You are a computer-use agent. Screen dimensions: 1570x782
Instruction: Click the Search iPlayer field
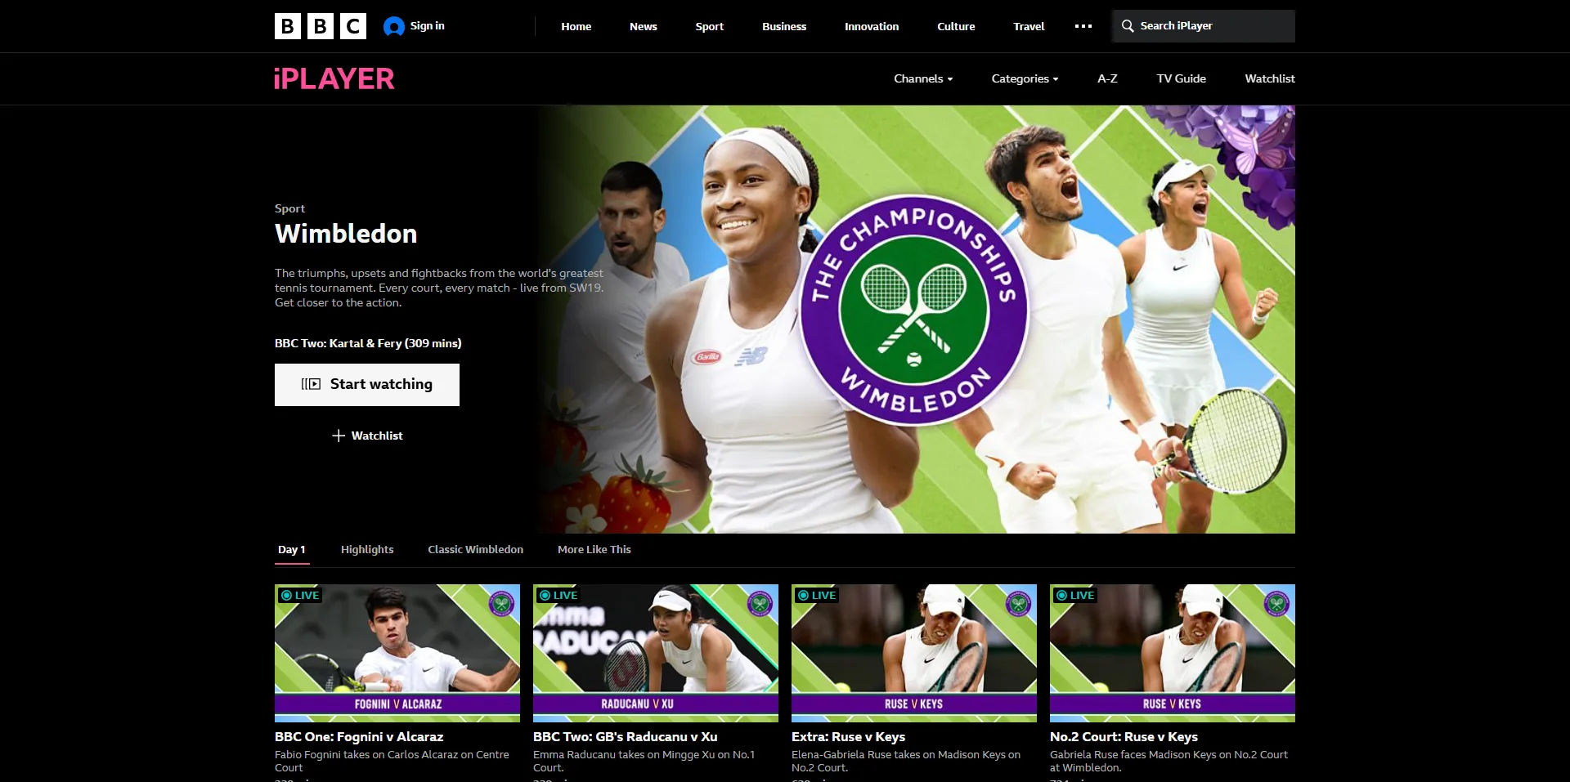coord(1204,26)
